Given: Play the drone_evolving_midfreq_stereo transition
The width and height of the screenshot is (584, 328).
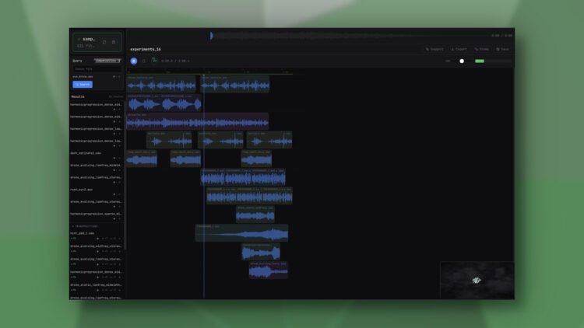Looking at the screenshot, I should point(97,251).
